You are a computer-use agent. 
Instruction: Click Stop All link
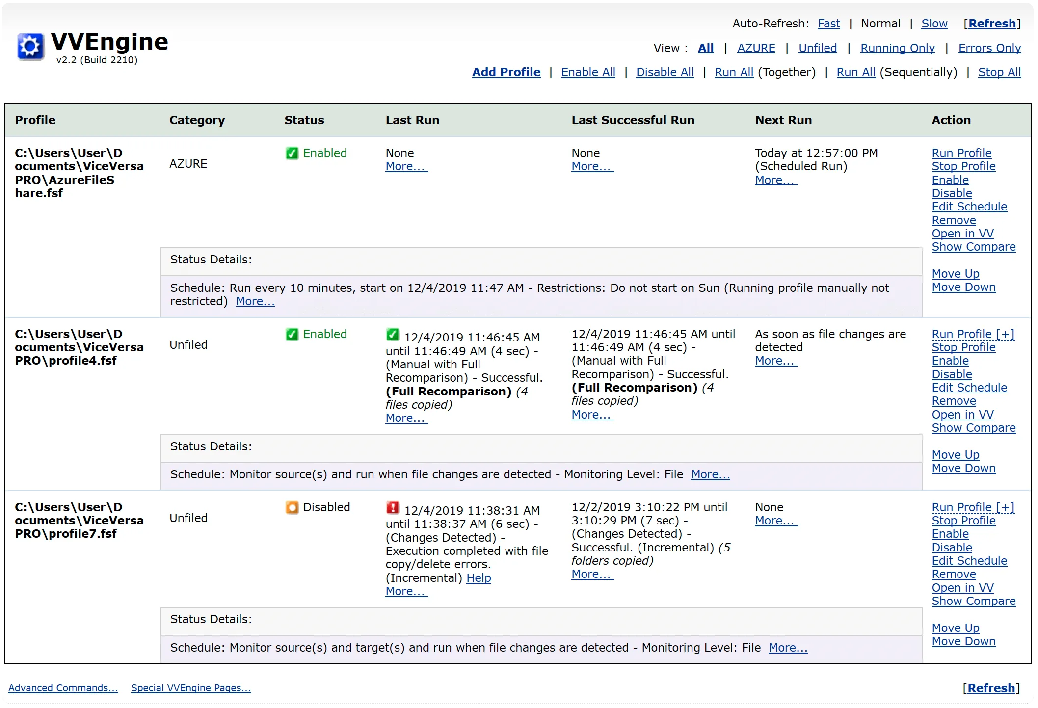(x=999, y=72)
